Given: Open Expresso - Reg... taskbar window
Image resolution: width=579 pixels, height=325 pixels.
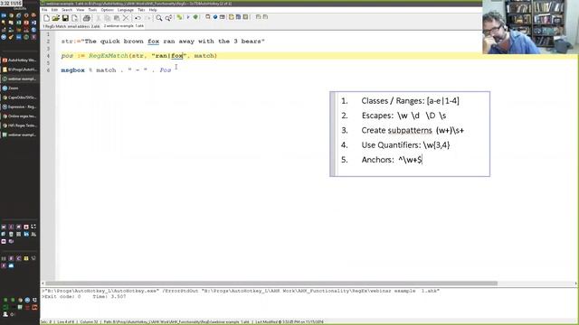Looking at the screenshot, I should tap(19, 107).
